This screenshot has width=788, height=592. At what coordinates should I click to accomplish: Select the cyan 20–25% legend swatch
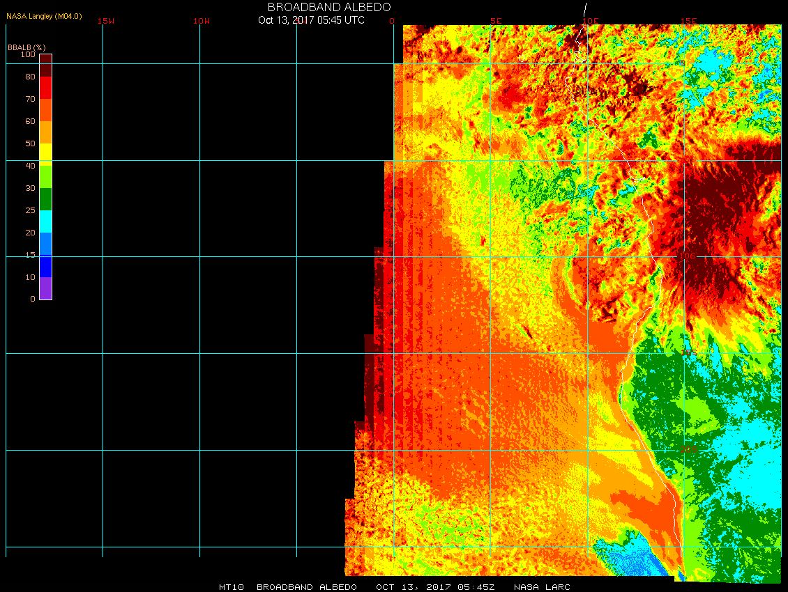[x=45, y=221]
